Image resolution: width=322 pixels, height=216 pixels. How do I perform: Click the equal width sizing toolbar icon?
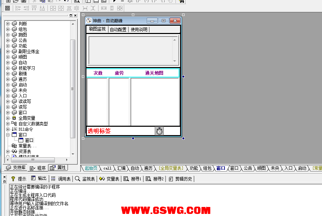[x=104, y=8]
